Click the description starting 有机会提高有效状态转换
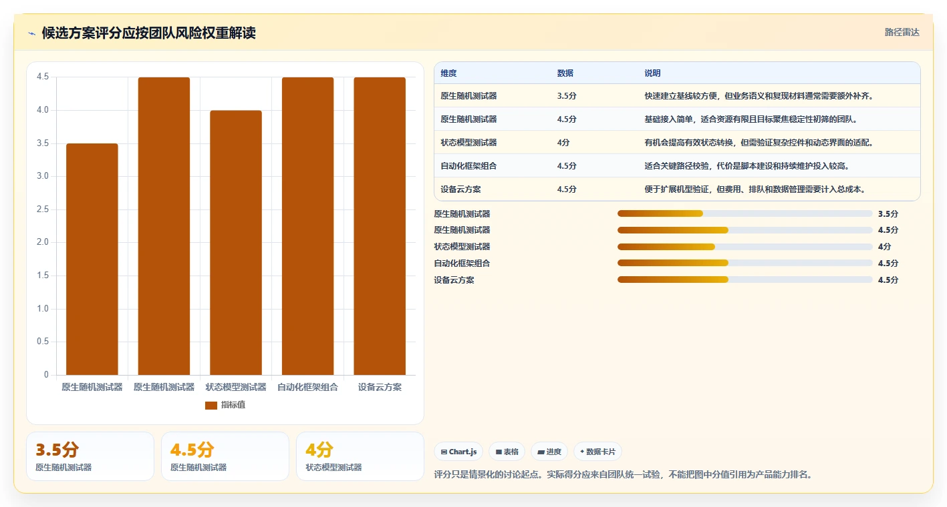The height and width of the screenshot is (507, 947). click(759, 143)
